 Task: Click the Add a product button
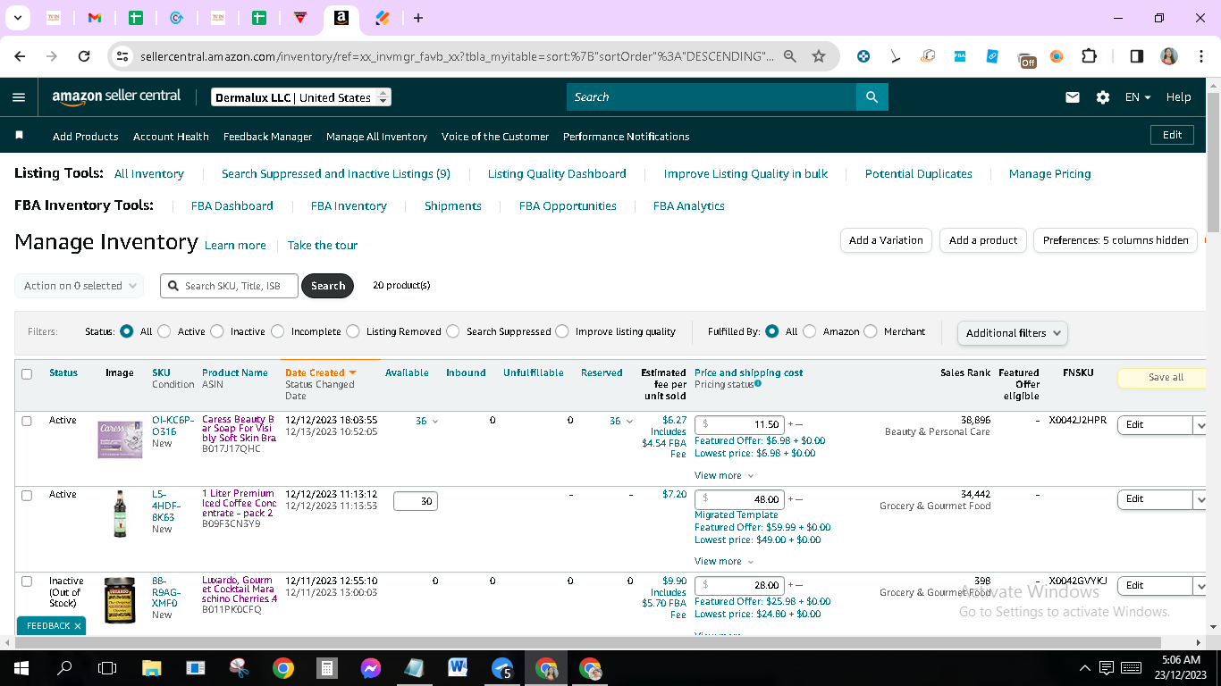click(983, 240)
